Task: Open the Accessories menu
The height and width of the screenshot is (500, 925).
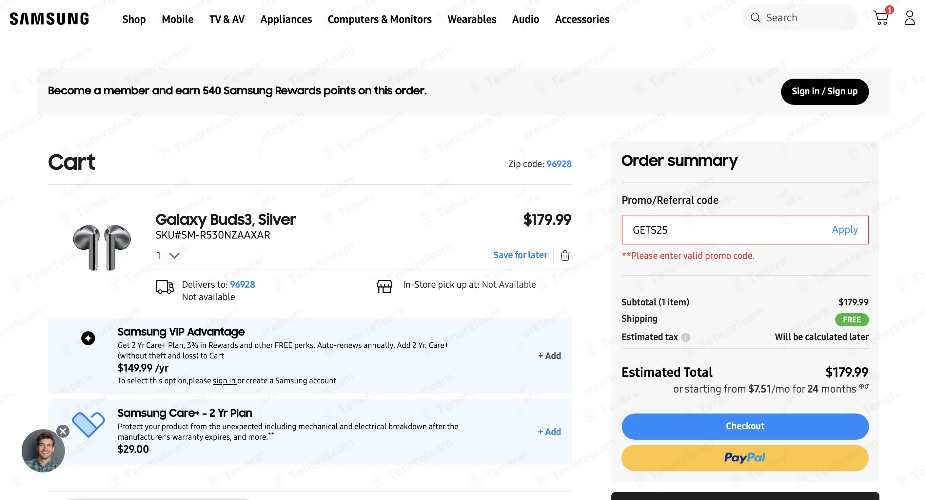Action: [x=582, y=19]
